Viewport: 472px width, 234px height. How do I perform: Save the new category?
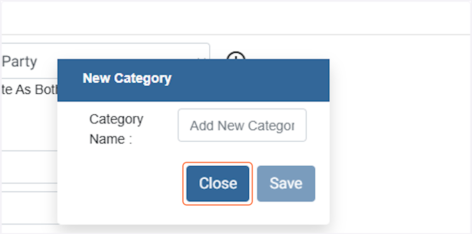(x=286, y=184)
